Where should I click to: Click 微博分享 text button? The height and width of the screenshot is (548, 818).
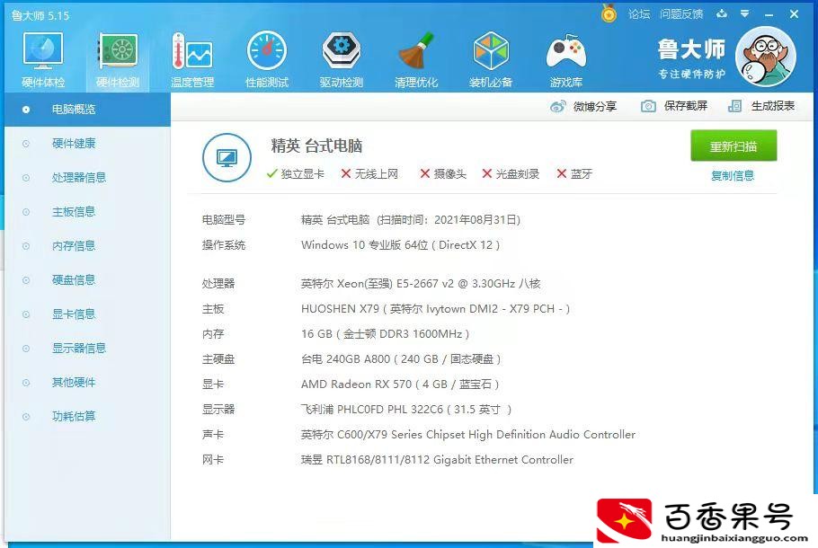pos(595,106)
